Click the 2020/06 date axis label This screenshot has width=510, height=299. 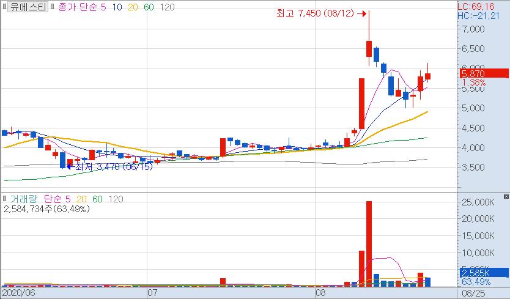coord(18,292)
